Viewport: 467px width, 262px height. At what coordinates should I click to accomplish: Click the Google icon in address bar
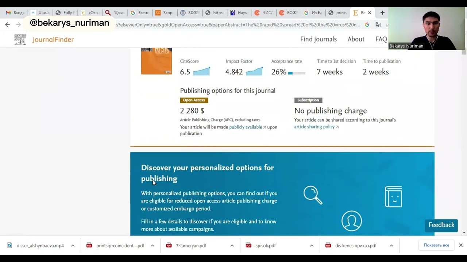[367, 25]
